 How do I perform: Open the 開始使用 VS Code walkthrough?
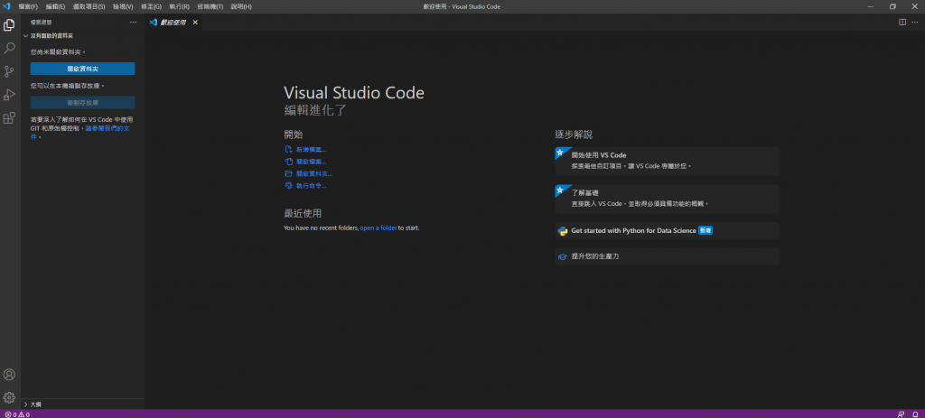668,161
